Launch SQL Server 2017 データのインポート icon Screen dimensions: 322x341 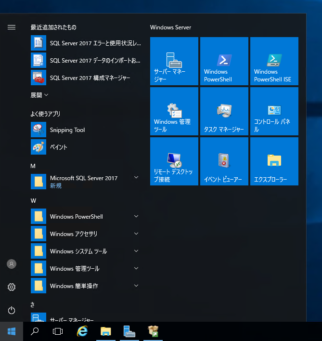(x=39, y=60)
